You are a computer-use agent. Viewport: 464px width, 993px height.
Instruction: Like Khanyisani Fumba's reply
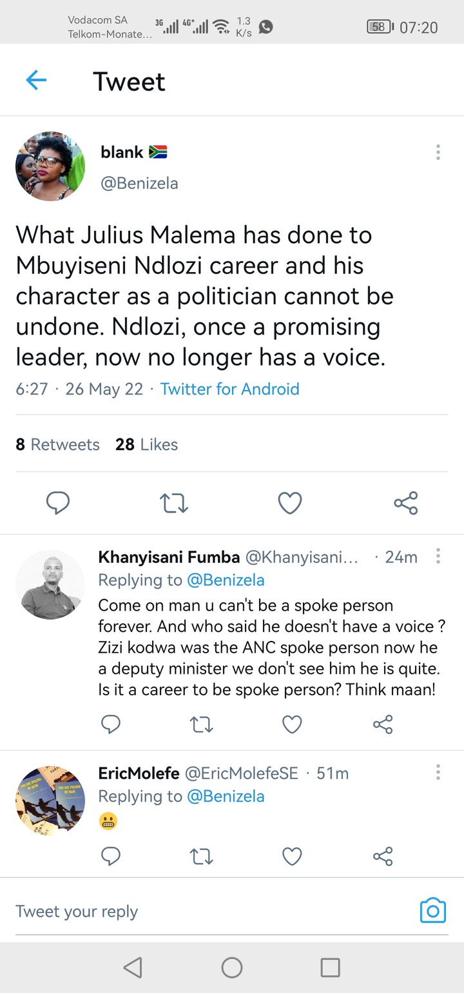pyautogui.click(x=292, y=725)
